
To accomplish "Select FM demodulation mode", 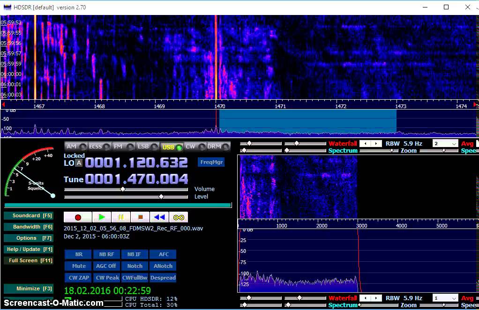I will pos(123,147).
